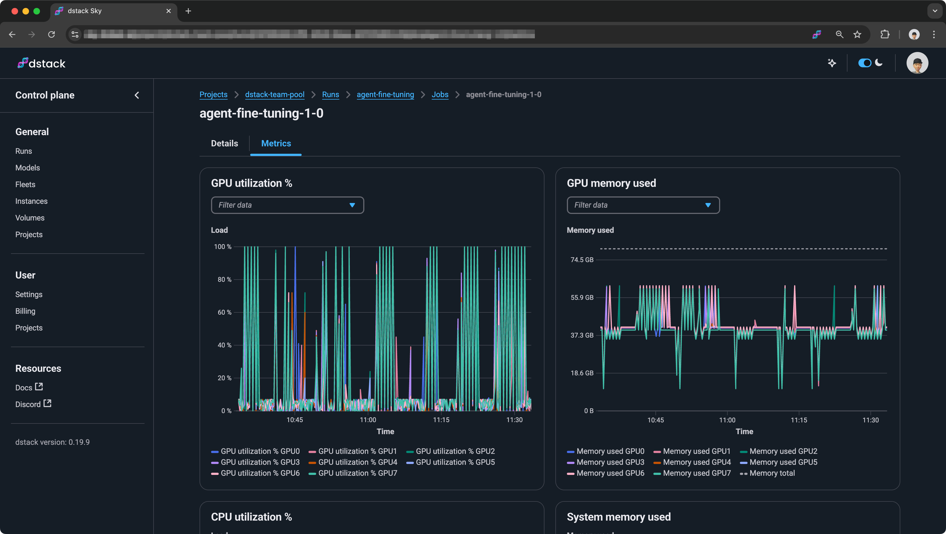Toggle GPU utilization % GPU6 legend
The height and width of the screenshot is (534, 946).
[x=255, y=473]
